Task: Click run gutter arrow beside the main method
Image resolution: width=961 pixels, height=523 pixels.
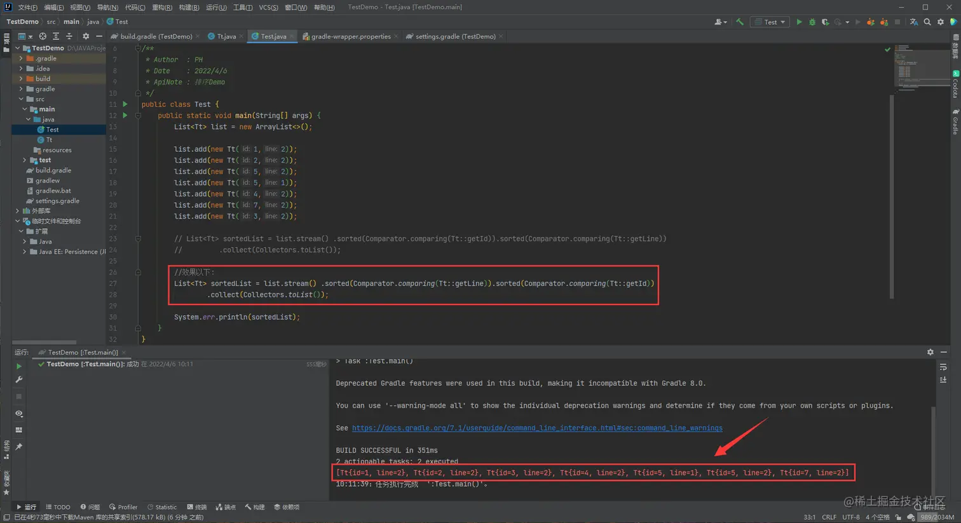Action: click(x=125, y=116)
